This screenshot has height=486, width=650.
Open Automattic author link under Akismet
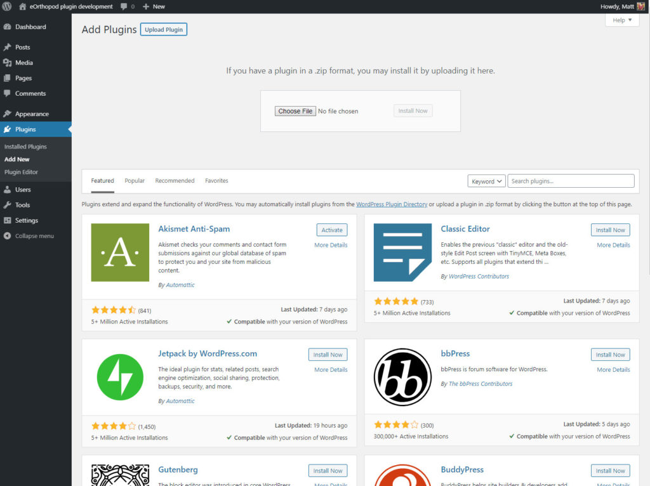pyautogui.click(x=180, y=285)
